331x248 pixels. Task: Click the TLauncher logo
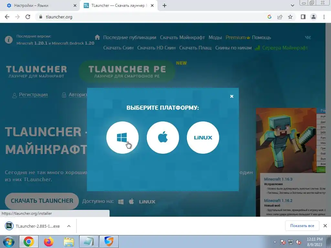36,72
